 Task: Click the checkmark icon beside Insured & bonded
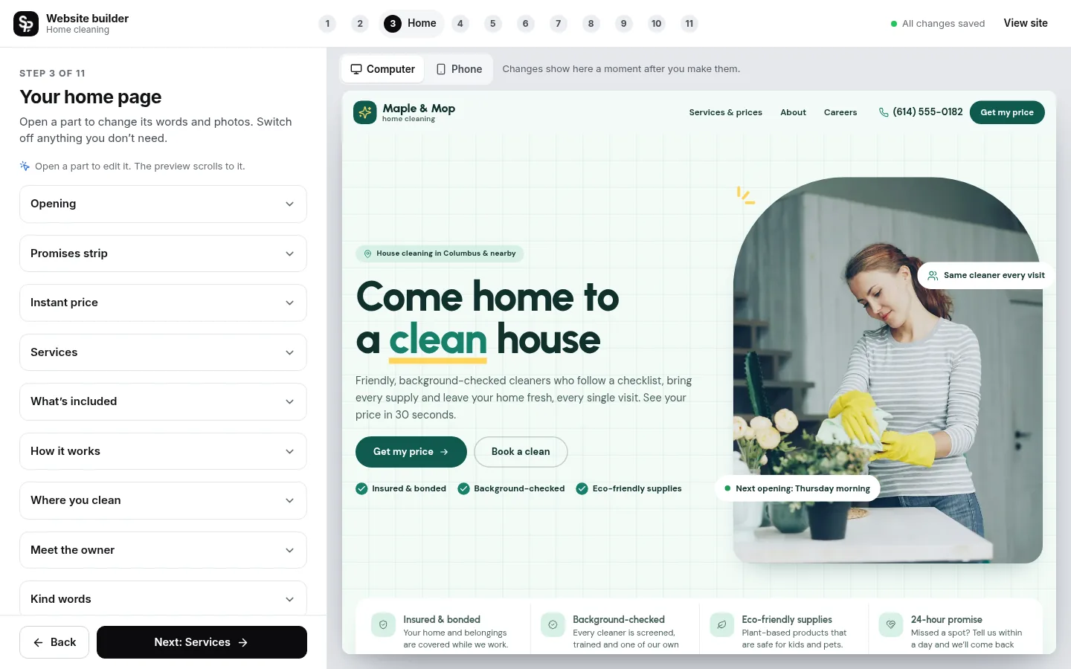361,488
